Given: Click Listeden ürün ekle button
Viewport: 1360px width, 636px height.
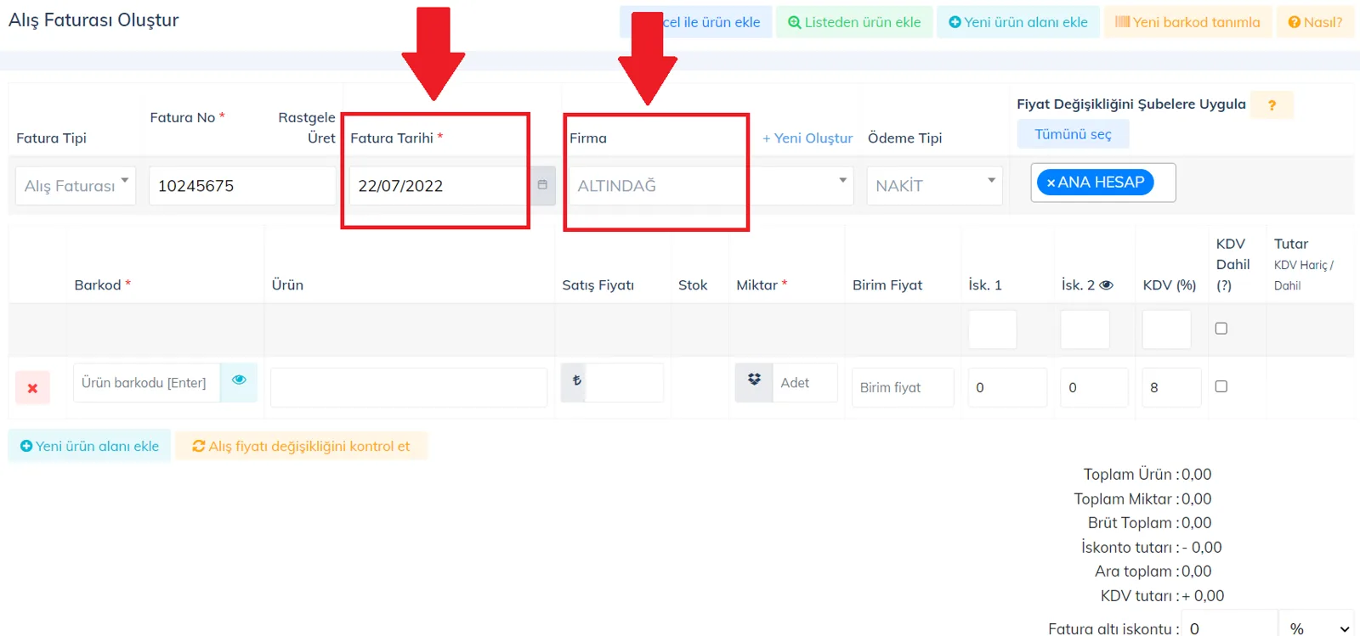Looking at the screenshot, I should 854,22.
